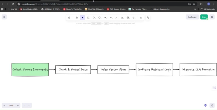Reset zoom by clicking 100%

(11, 105)
